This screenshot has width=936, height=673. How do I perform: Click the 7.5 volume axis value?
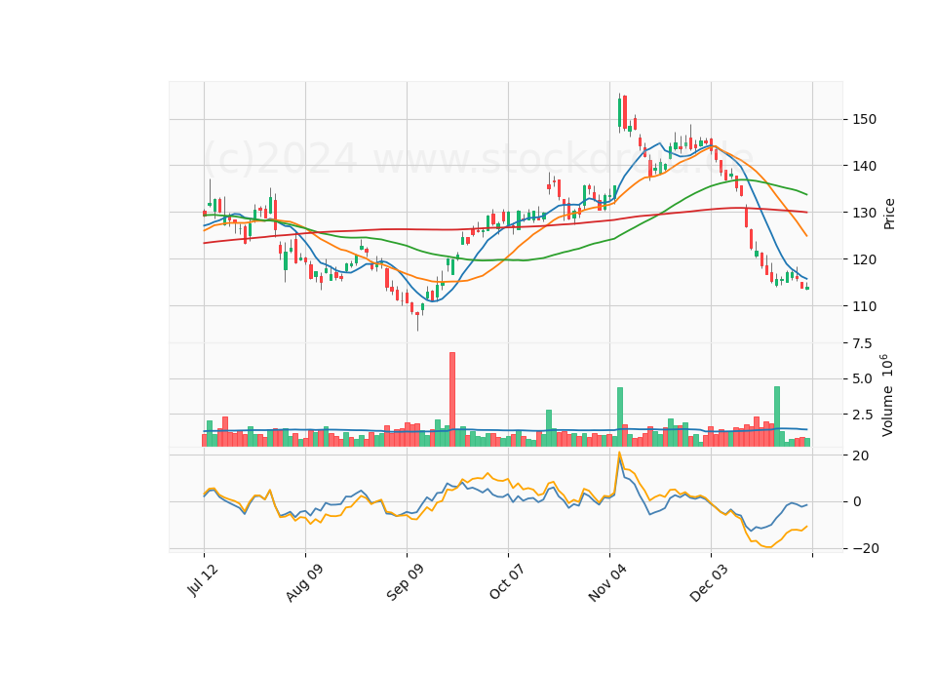pos(863,343)
